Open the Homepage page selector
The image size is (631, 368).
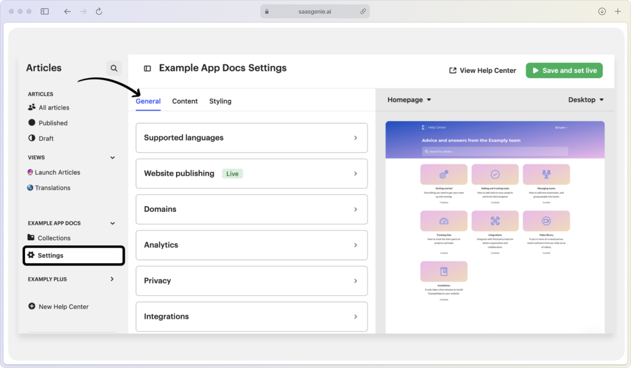pyautogui.click(x=408, y=100)
